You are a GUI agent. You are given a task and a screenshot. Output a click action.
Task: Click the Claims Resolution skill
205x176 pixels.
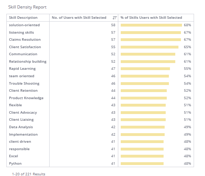[25, 40]
